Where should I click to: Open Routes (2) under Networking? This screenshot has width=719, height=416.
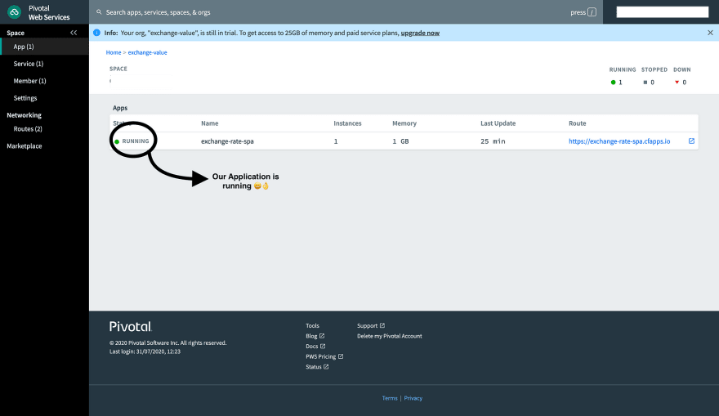click(x=28, y=129)
